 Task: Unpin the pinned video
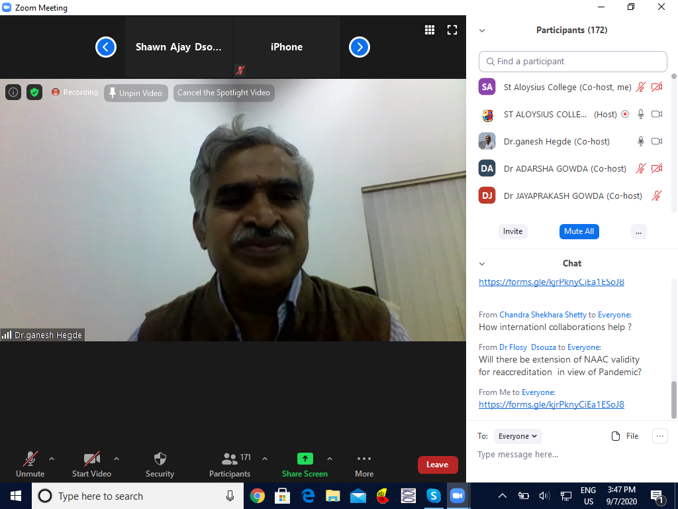tap(136, 93)
